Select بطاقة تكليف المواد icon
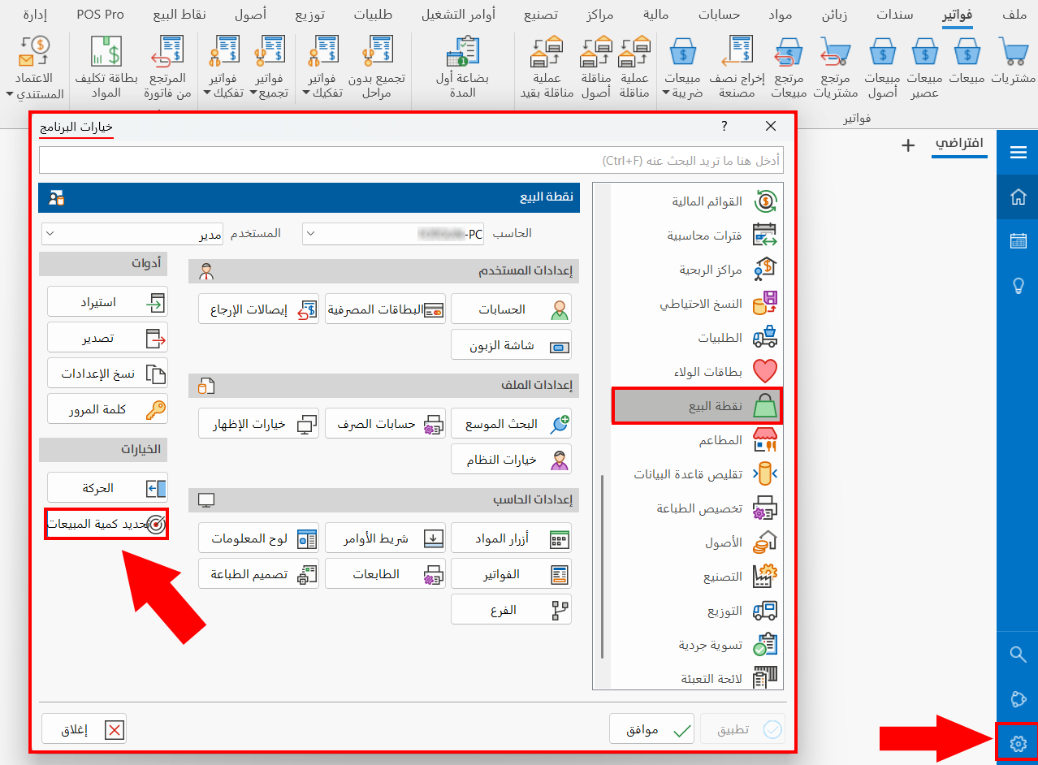 (x=105, y=65)
